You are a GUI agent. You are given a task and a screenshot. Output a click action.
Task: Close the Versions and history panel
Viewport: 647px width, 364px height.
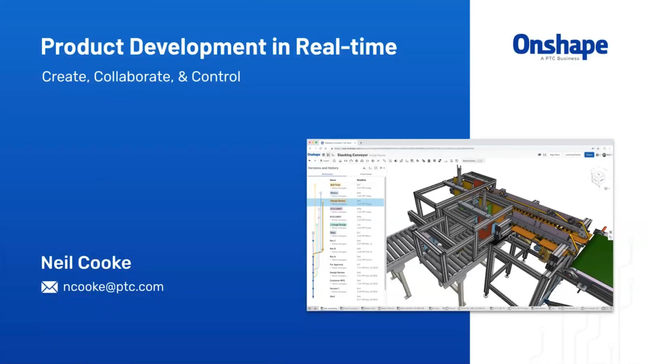(384, 168)
